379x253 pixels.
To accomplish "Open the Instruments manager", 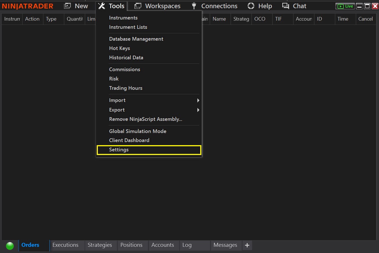I will point(123,18).
